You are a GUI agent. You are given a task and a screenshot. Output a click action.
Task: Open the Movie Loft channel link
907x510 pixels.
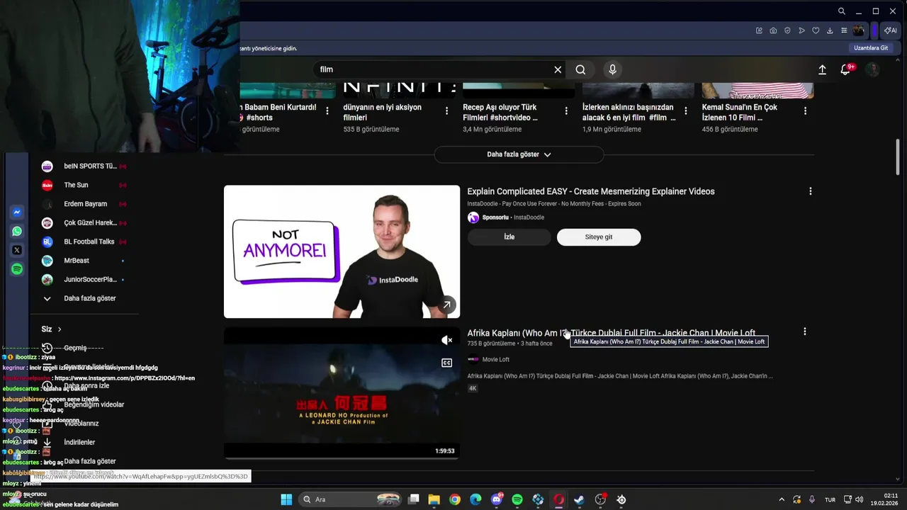[x=495, y=359]
